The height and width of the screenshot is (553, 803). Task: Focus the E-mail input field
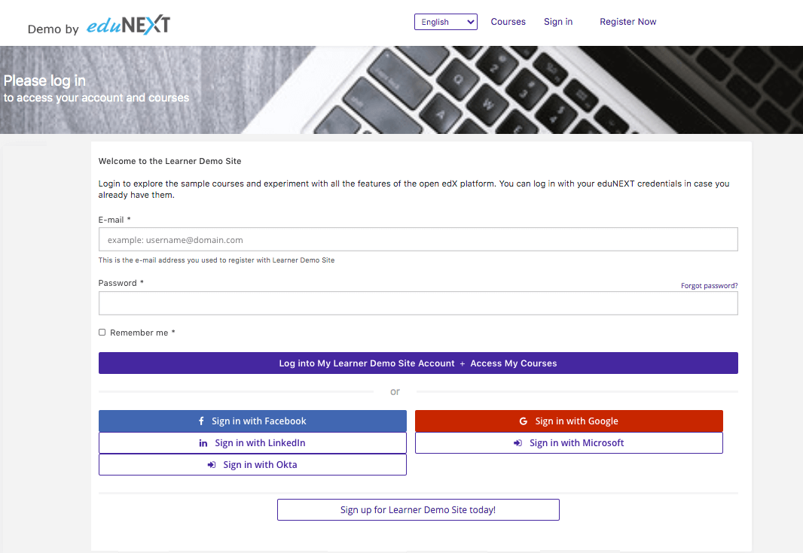[x=418, y=240]
